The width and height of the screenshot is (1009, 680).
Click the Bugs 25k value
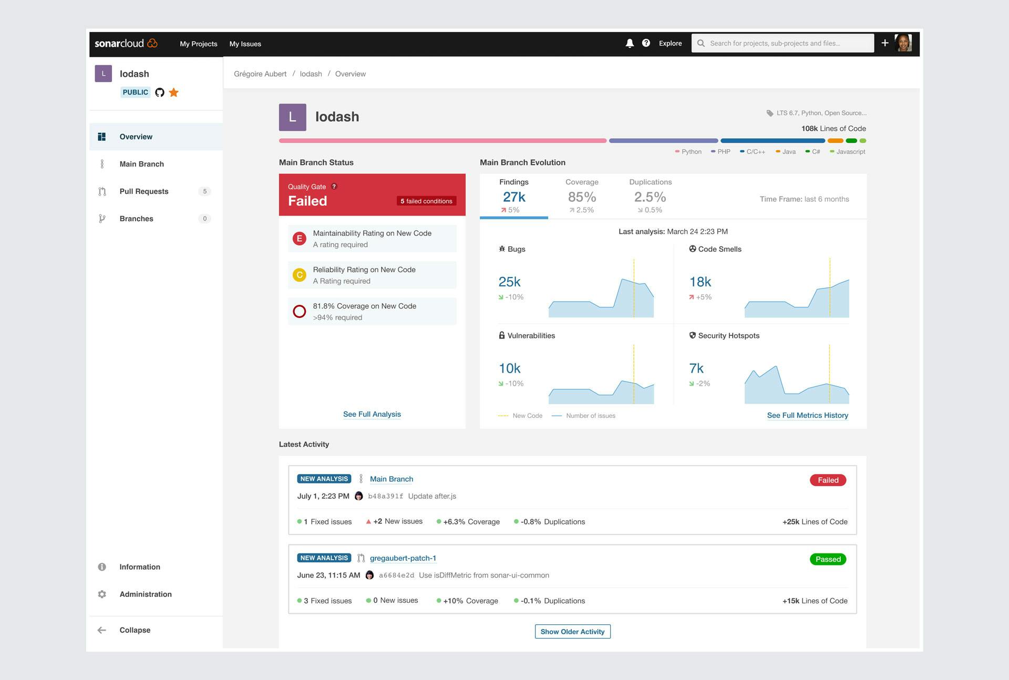pos(509,282)
